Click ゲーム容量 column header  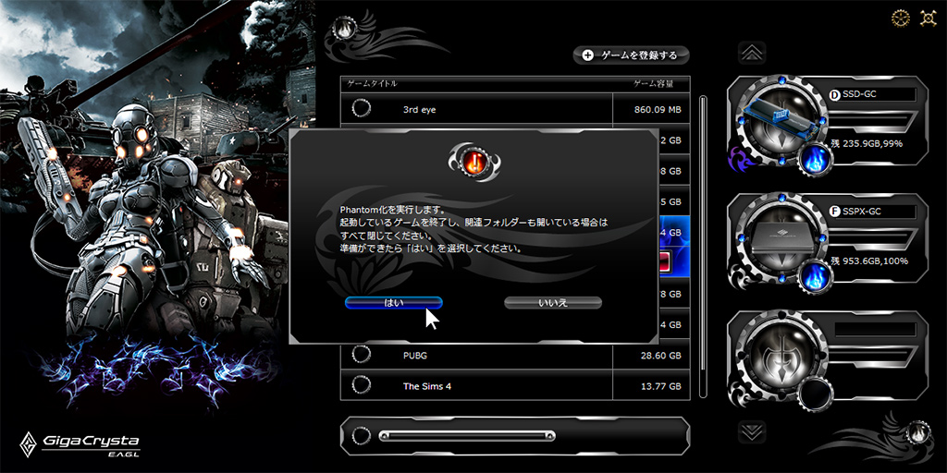coord(653,83)
